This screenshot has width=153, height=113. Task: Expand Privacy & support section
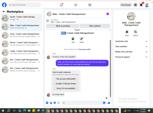tap(131, 57)
